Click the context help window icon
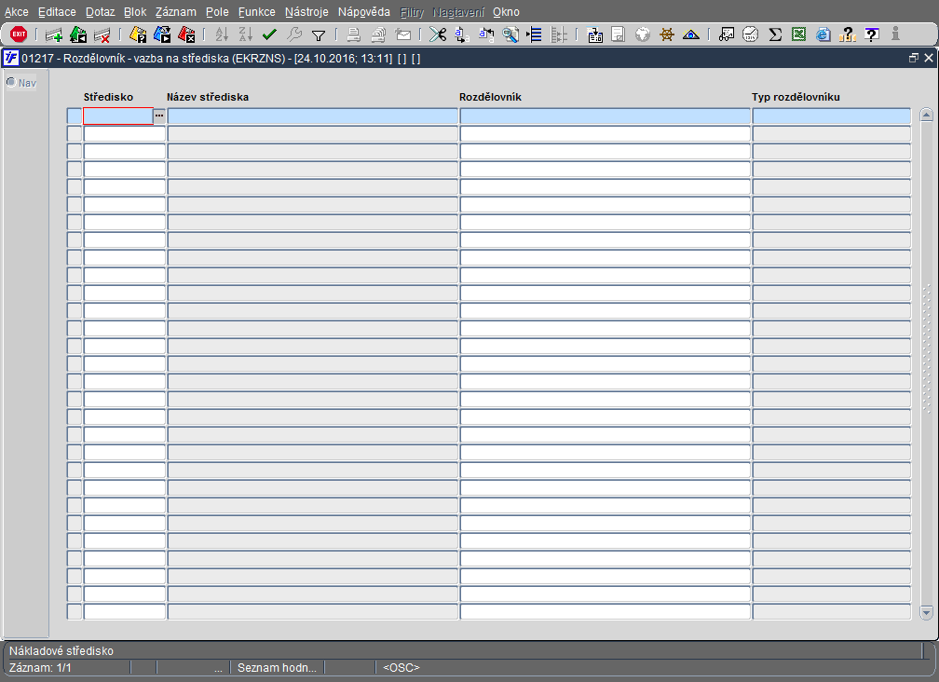 coord(872,34)
